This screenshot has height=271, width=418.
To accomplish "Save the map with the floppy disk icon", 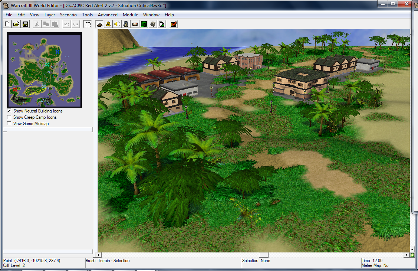I will [x=25, y=24].
